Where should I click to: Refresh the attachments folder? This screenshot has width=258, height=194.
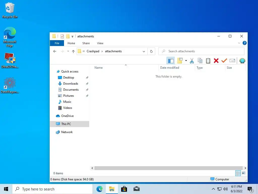tap(151, 52)
